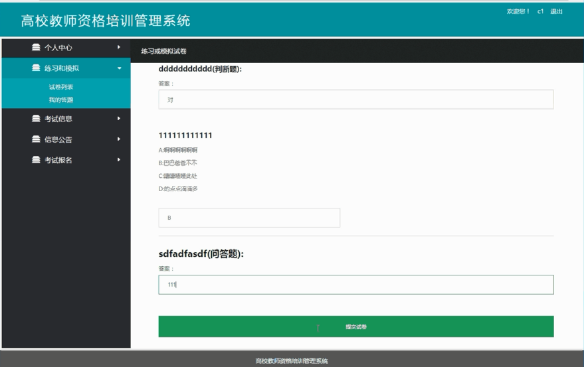Click the stack icon beside 考试报名
Viewport: 584px width, 367px height.
pyautogui.click(x=36, y=160)
